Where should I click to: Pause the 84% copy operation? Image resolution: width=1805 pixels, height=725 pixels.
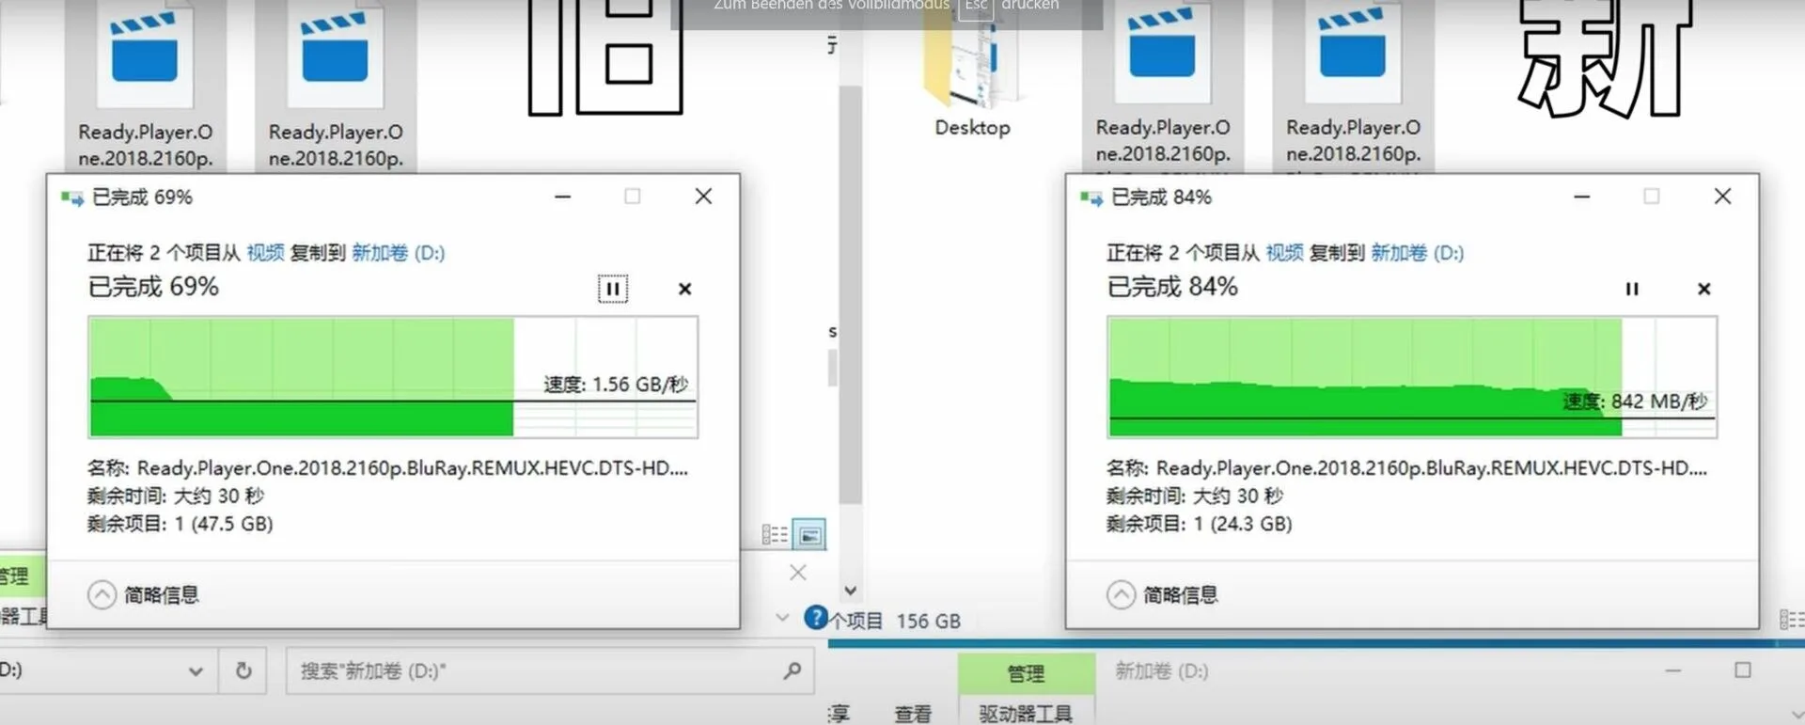point(1632,289)
